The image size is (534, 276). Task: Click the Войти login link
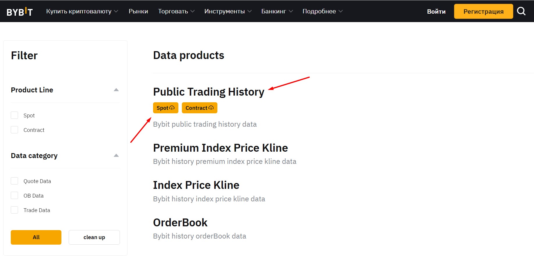point(436,12)
